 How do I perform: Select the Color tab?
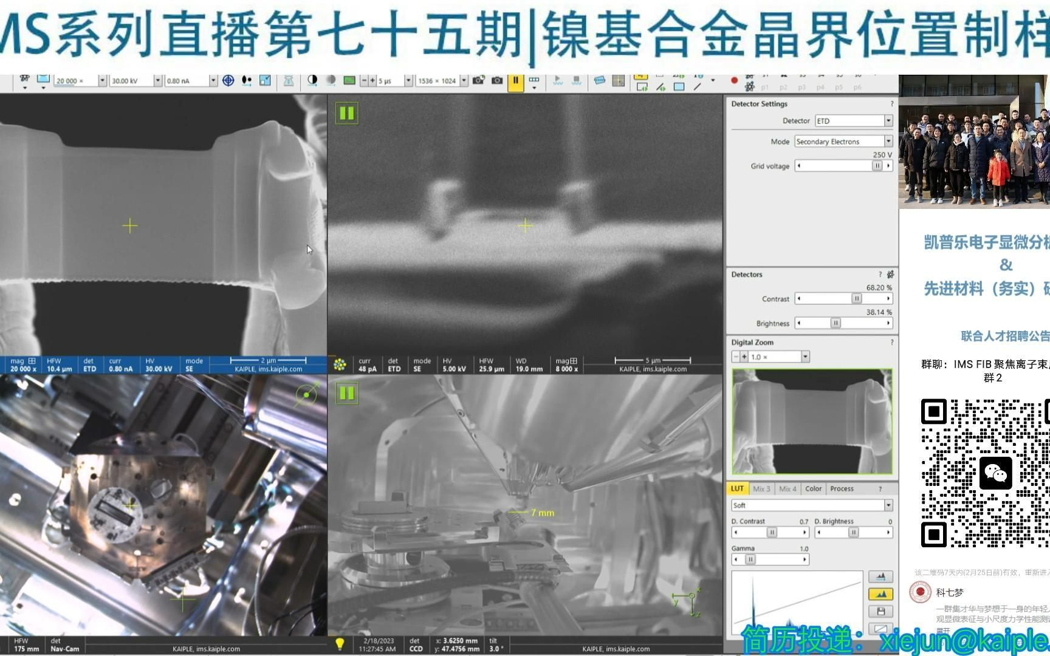click(x=813, y=489)
